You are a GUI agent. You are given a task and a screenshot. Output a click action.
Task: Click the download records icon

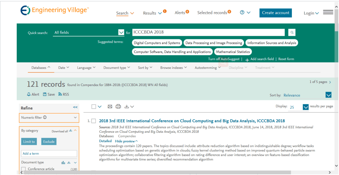click(127, 106)
